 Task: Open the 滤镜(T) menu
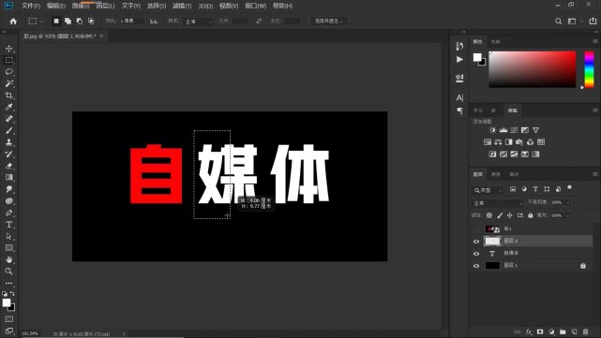182,6
